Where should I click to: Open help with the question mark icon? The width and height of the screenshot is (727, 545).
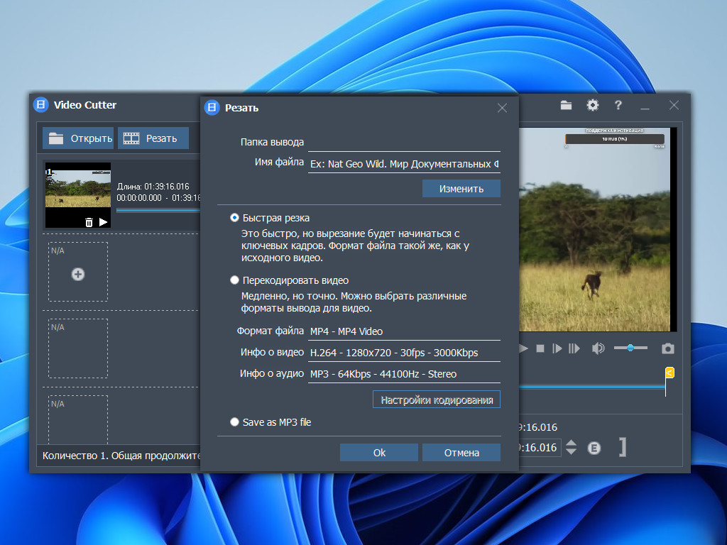point(618,105)
